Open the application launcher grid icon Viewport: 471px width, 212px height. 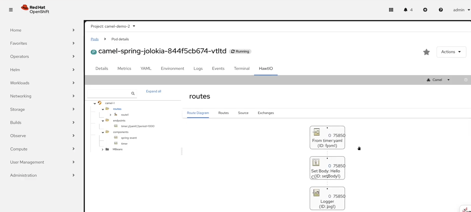coord(391,10)
